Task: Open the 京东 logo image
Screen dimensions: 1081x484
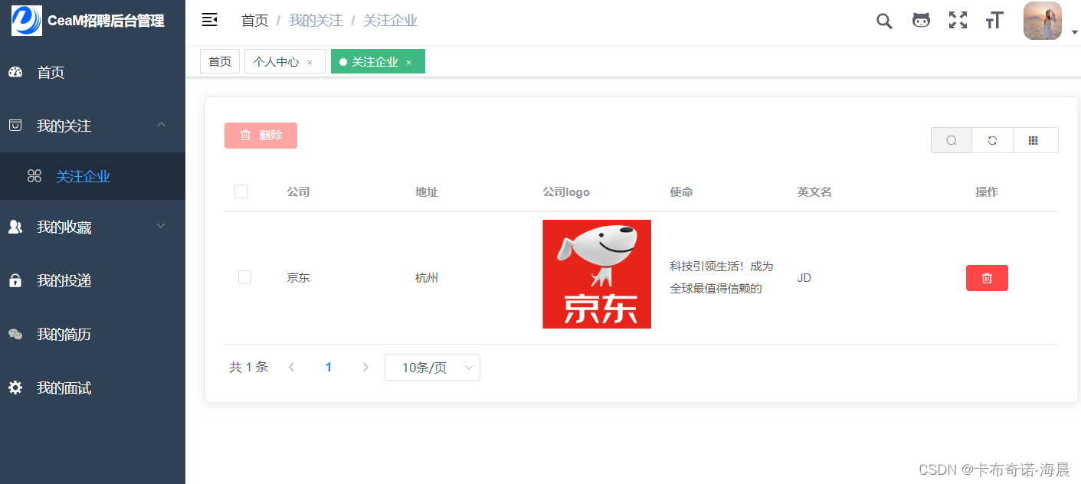Action: [x=597, y=274]
